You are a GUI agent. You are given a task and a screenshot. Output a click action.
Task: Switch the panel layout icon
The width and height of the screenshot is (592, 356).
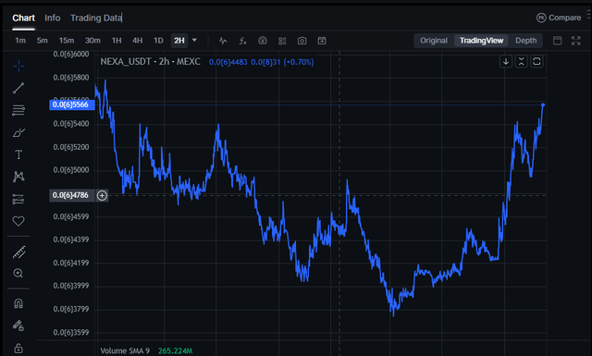tap(557, 41)
